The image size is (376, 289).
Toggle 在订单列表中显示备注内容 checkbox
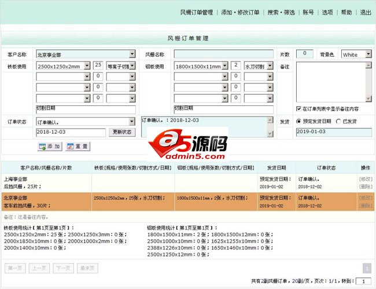tap(299, 109)
